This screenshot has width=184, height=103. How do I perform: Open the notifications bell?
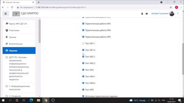pyautogui.click(x=142, y=14)
